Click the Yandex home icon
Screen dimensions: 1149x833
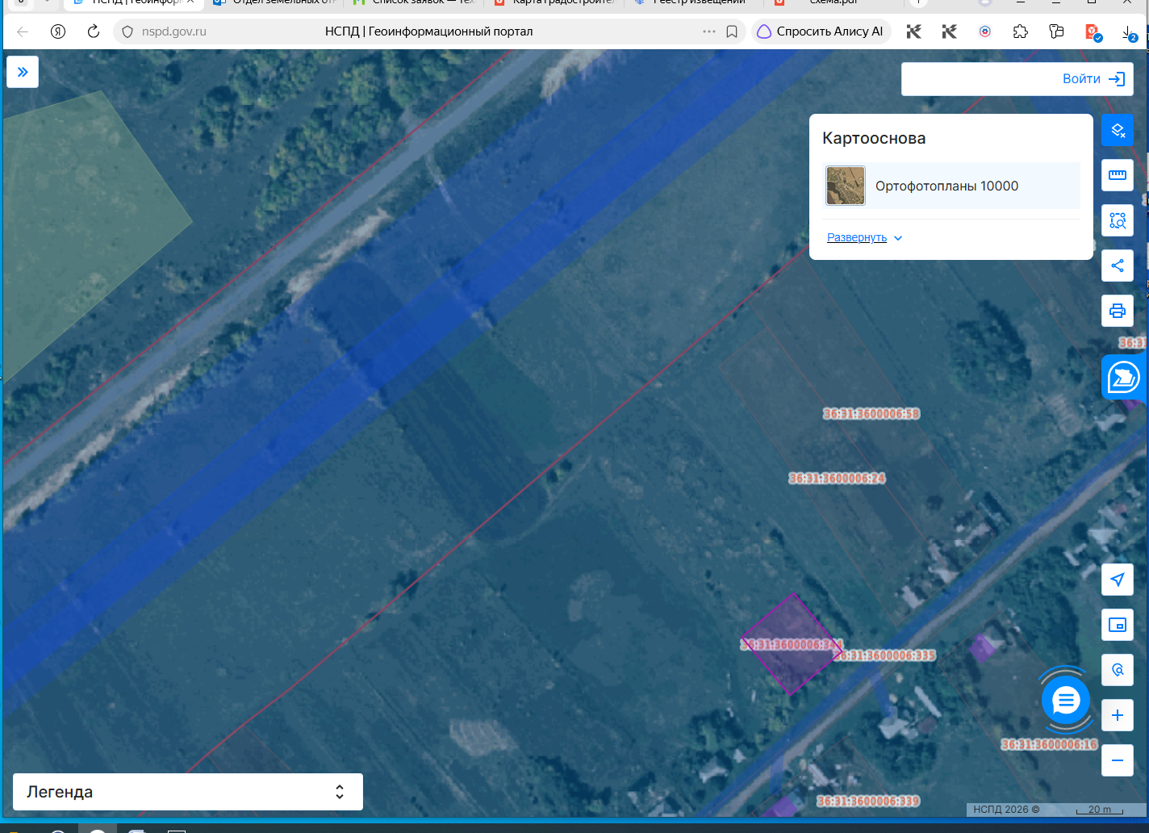point(58,31)
